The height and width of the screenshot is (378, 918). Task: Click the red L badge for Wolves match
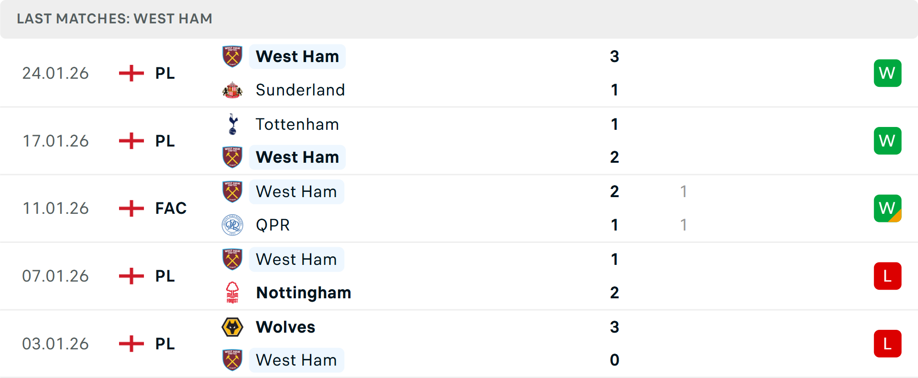(x=887, y=344)
